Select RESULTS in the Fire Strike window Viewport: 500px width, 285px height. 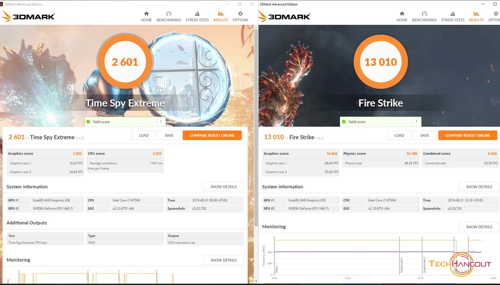(476, 17)
